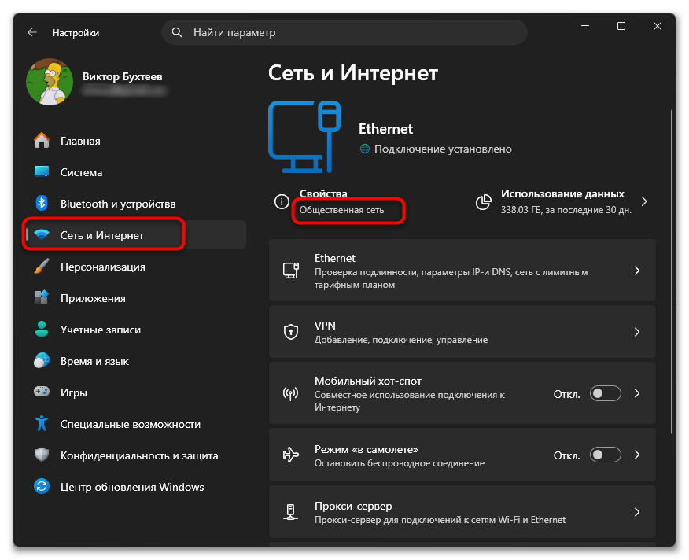The width and height of the screenshot is (689, 560).
Task: Open Конфиденциальность и защита section
Action: click(135, 455)
